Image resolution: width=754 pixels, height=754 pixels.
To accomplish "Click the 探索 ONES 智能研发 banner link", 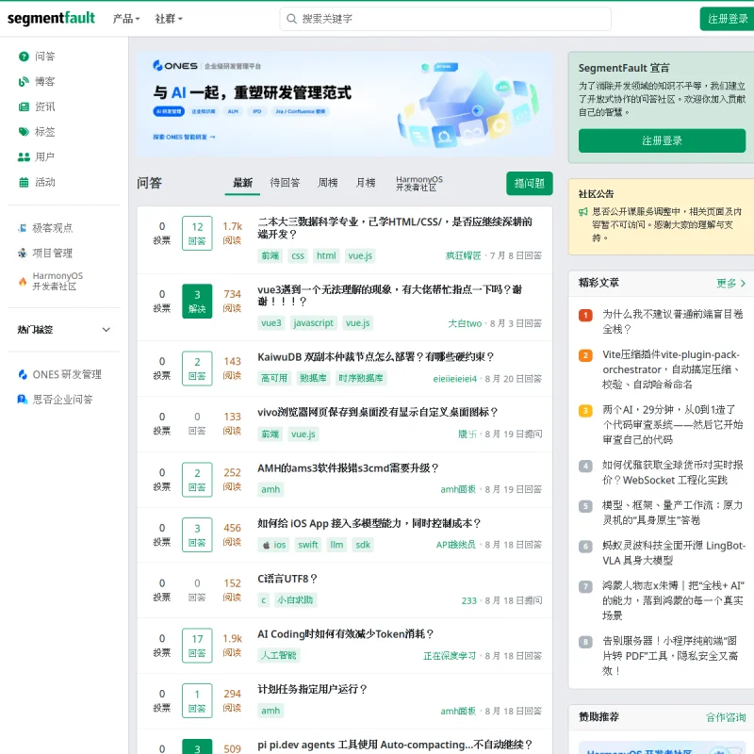I will pyautogui.click(x=184, y=137).
